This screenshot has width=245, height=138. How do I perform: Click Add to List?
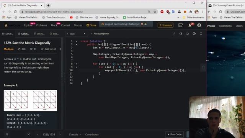(x=49, y=49)
